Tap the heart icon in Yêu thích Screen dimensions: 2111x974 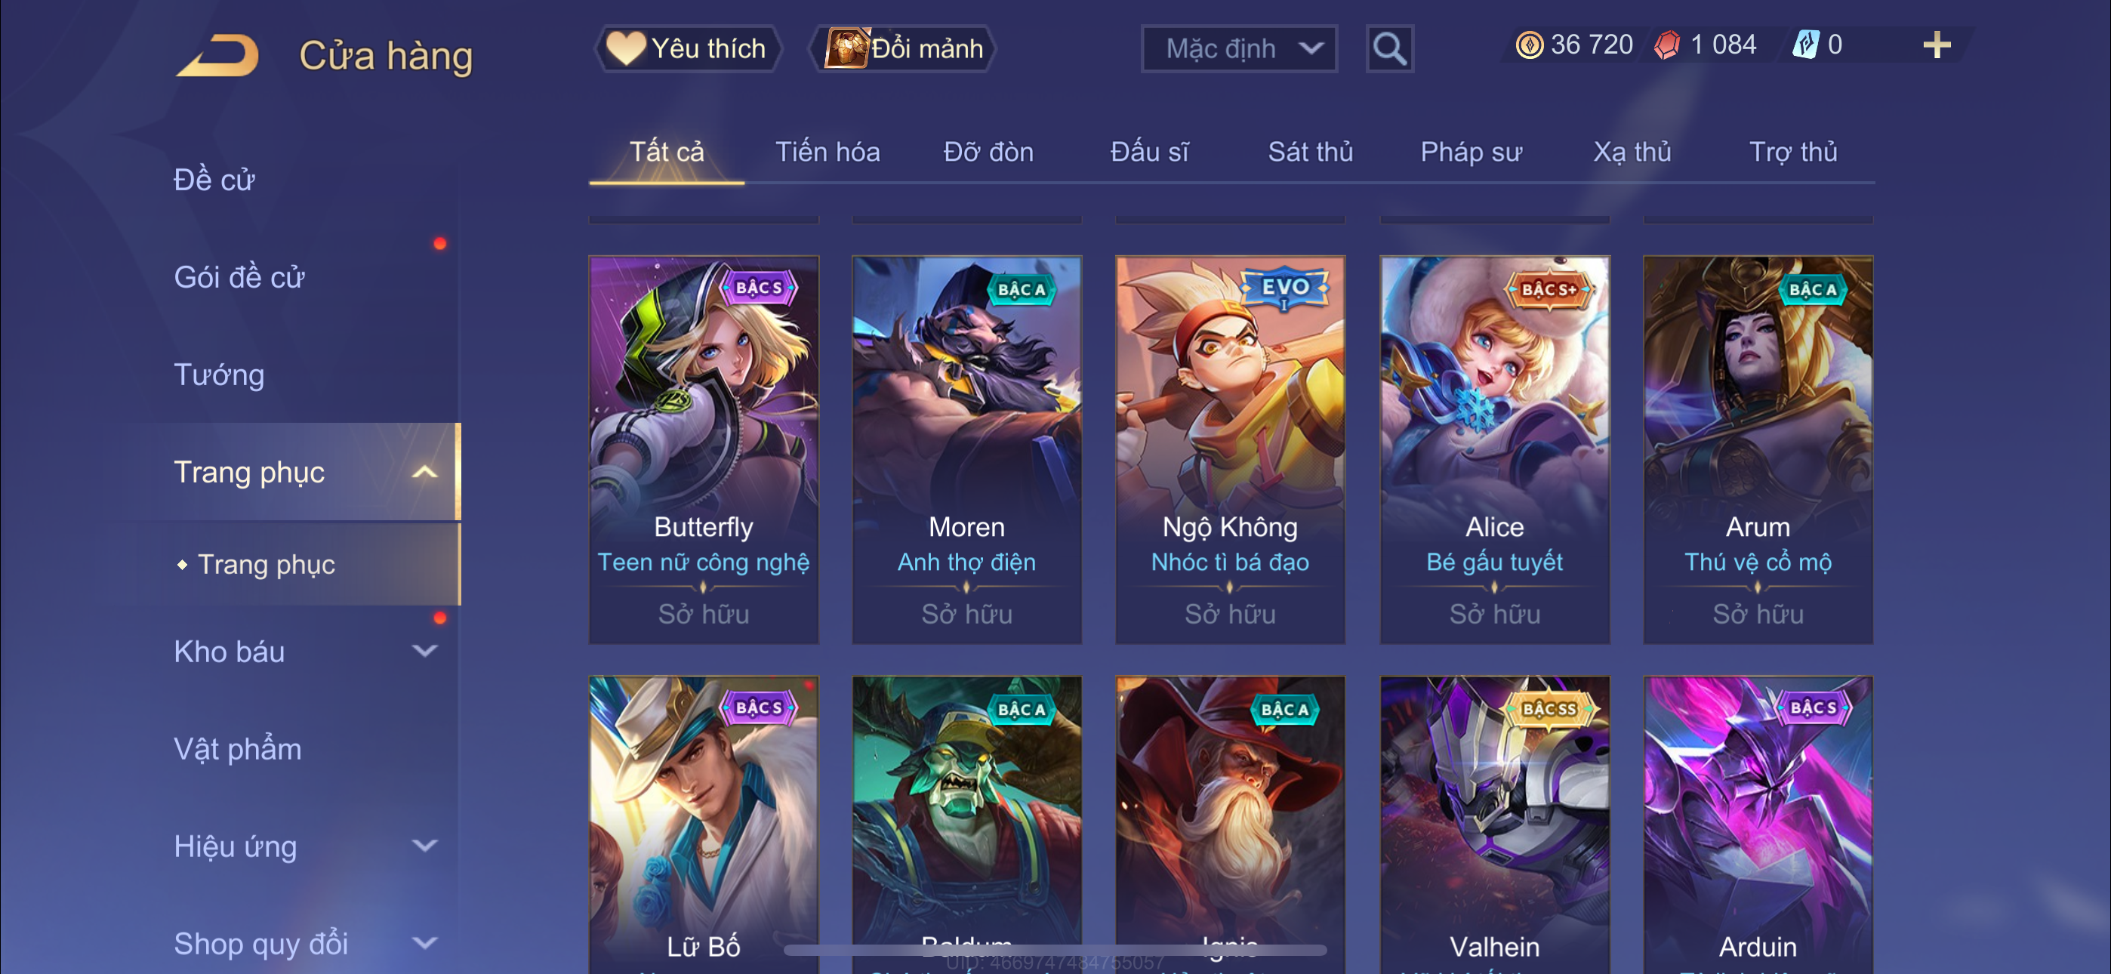(x=625, y=48)
